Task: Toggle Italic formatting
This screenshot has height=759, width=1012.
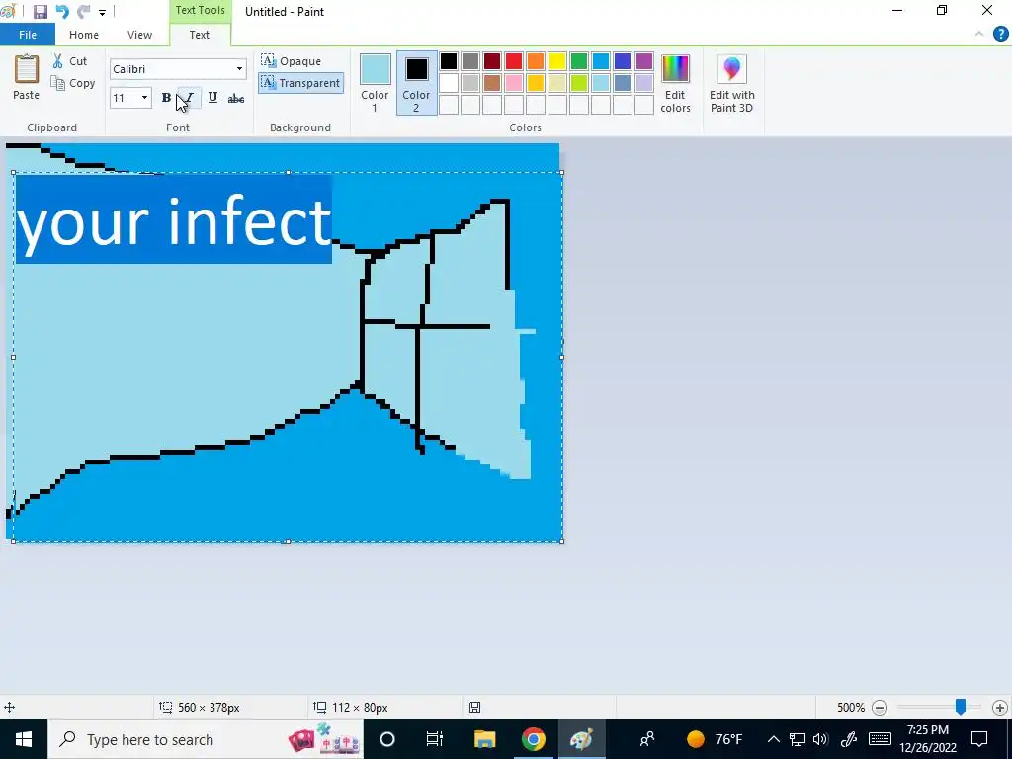Action: pos(189,98)
